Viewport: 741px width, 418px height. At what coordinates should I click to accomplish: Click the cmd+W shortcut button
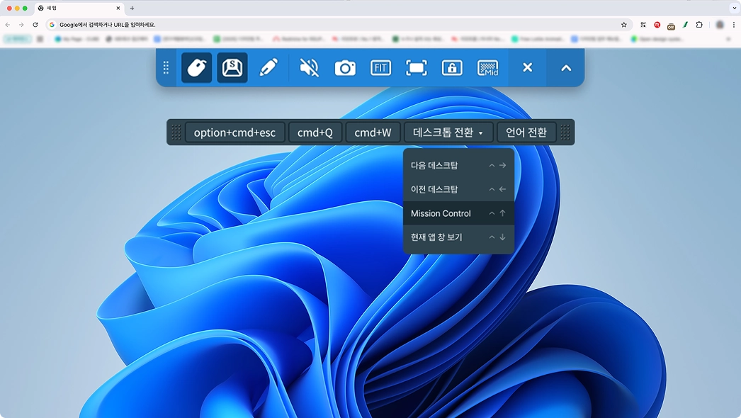point(373,132)
